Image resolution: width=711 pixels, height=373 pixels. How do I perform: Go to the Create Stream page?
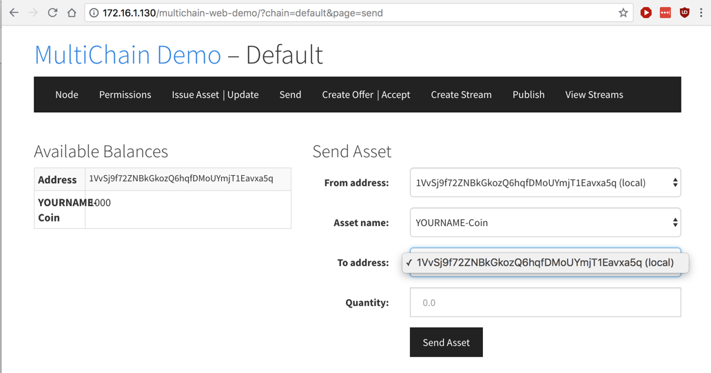461,94
